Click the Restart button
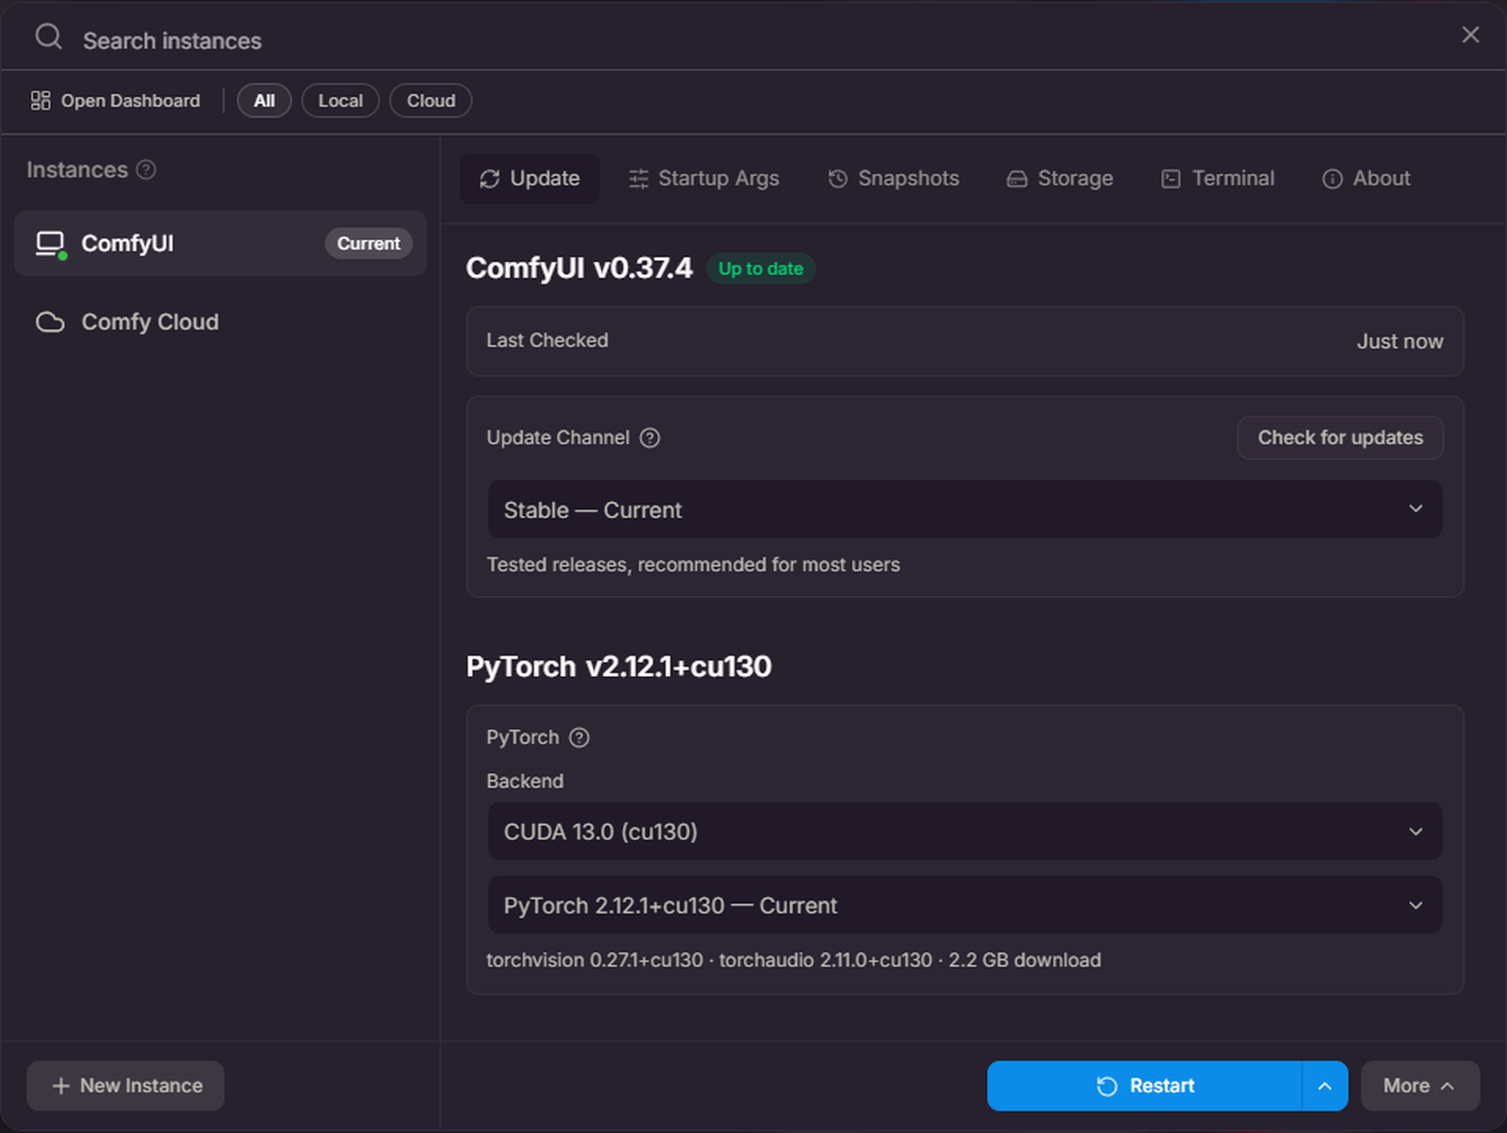Screen dimensions: 1507x1133 pos(1144,1086)
